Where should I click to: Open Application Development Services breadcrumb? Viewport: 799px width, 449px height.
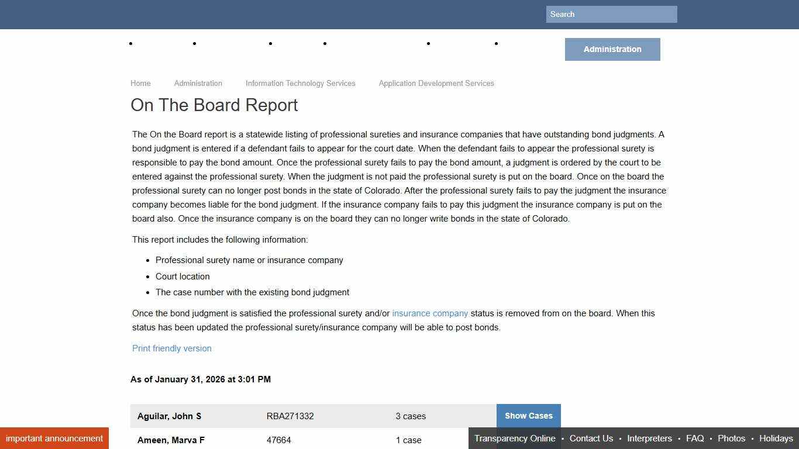tap(436, 83)
